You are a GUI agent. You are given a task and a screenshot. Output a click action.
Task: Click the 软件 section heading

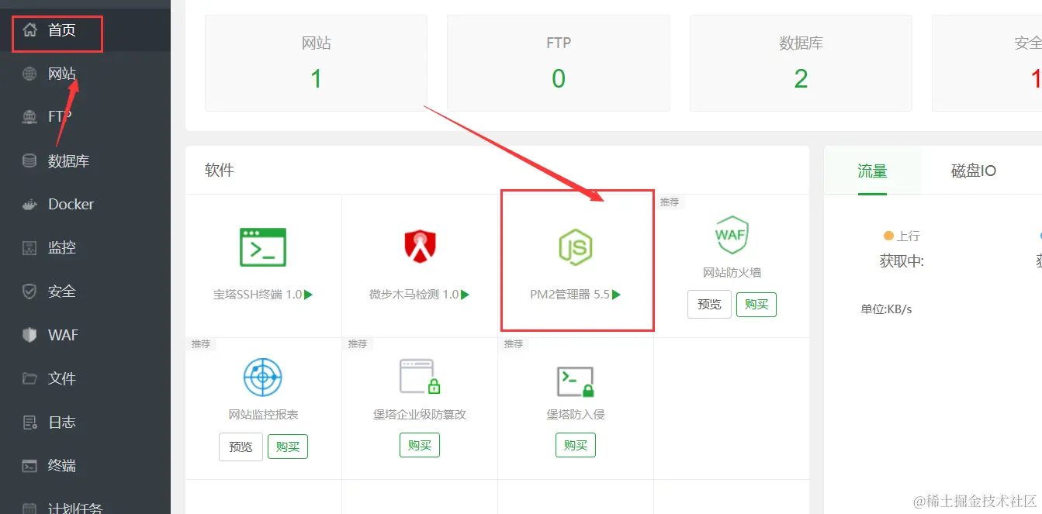click(220, 170)
